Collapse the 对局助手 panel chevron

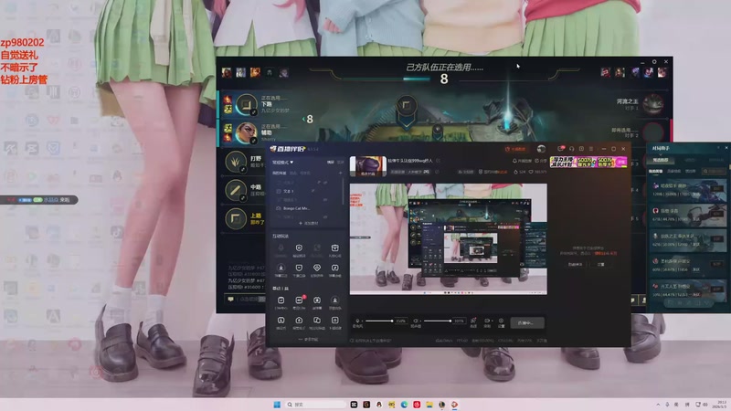pyautogui.click(x=718, y=148)
